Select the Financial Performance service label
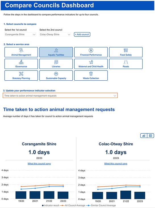This screenshot has width=155, height=208. pyautogui.click(x=91, y=55)
